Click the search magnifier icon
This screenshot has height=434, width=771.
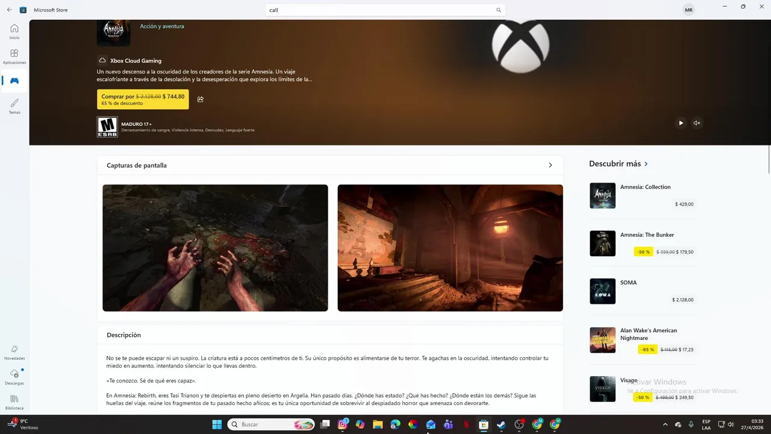[x=498, y=10]
